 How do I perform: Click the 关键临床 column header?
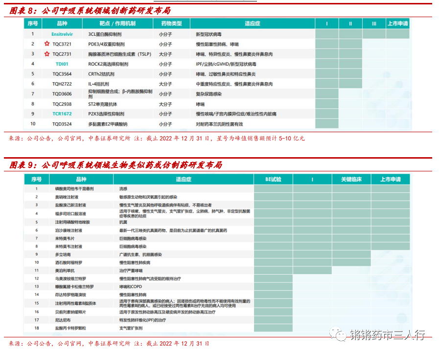[351, 179]
